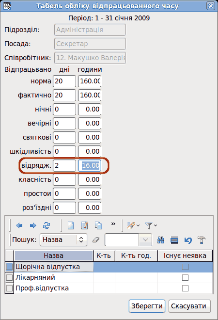Open the 'Назва' search field selector
218x320 pixels.
tap(63, 240)
